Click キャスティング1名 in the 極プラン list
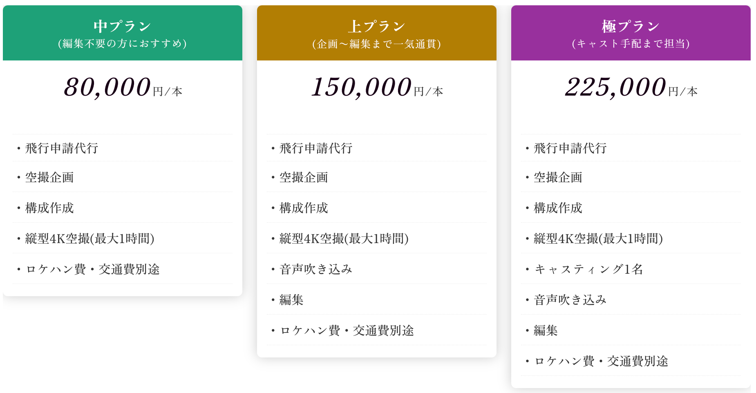The height and width of the screenshot is (393, 756). 588,269
